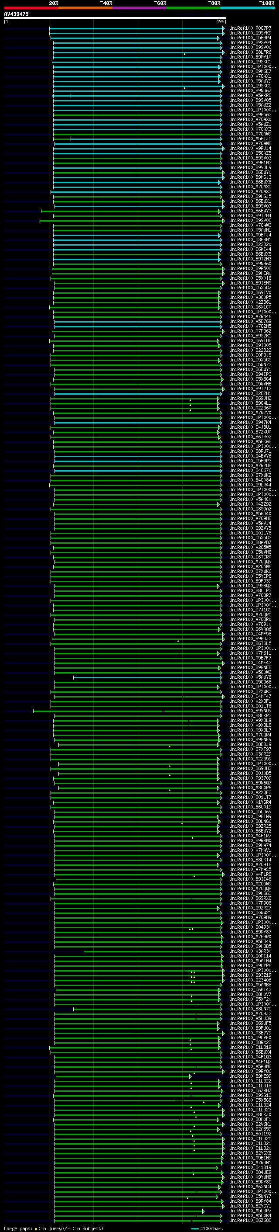279x1232 pixels.
Task: Open hit UniRef100_B2YGY1
Action: click(x=250, y=1206)
